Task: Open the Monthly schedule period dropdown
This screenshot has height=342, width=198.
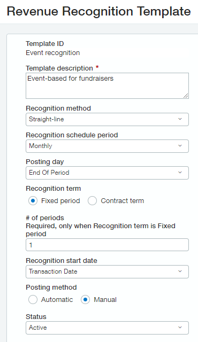Action: [x=107, y=146]
